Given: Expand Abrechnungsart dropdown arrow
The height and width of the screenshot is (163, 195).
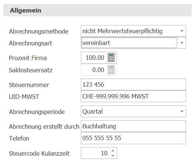Looking at the screenshot, I should pos(182,43).
